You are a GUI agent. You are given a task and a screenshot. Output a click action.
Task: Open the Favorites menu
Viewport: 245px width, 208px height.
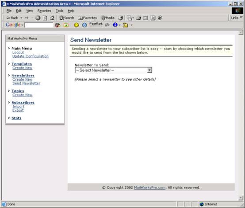(x=44, y=11)
